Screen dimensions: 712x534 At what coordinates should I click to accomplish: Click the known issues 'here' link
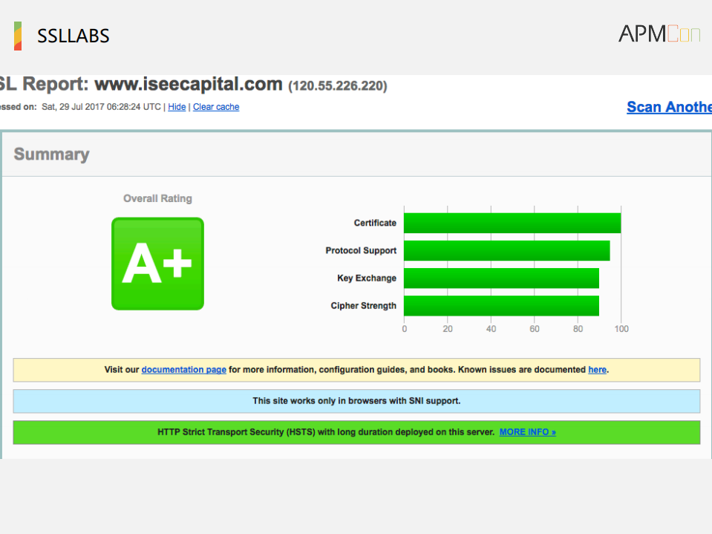coord(597,369)
